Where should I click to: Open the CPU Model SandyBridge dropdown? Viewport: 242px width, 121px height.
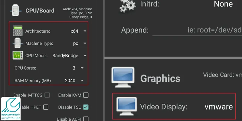(69, 56)
